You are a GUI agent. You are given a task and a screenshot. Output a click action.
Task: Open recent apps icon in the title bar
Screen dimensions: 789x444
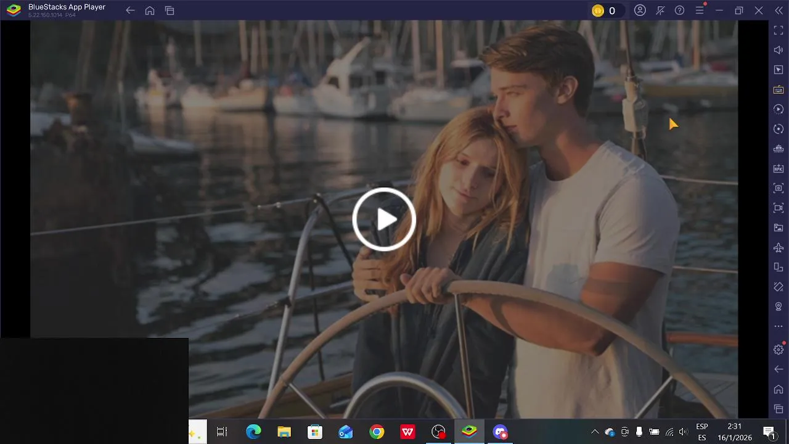tap(170, 10)
